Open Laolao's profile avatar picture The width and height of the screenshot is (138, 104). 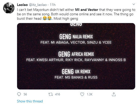tap(9, 8)
